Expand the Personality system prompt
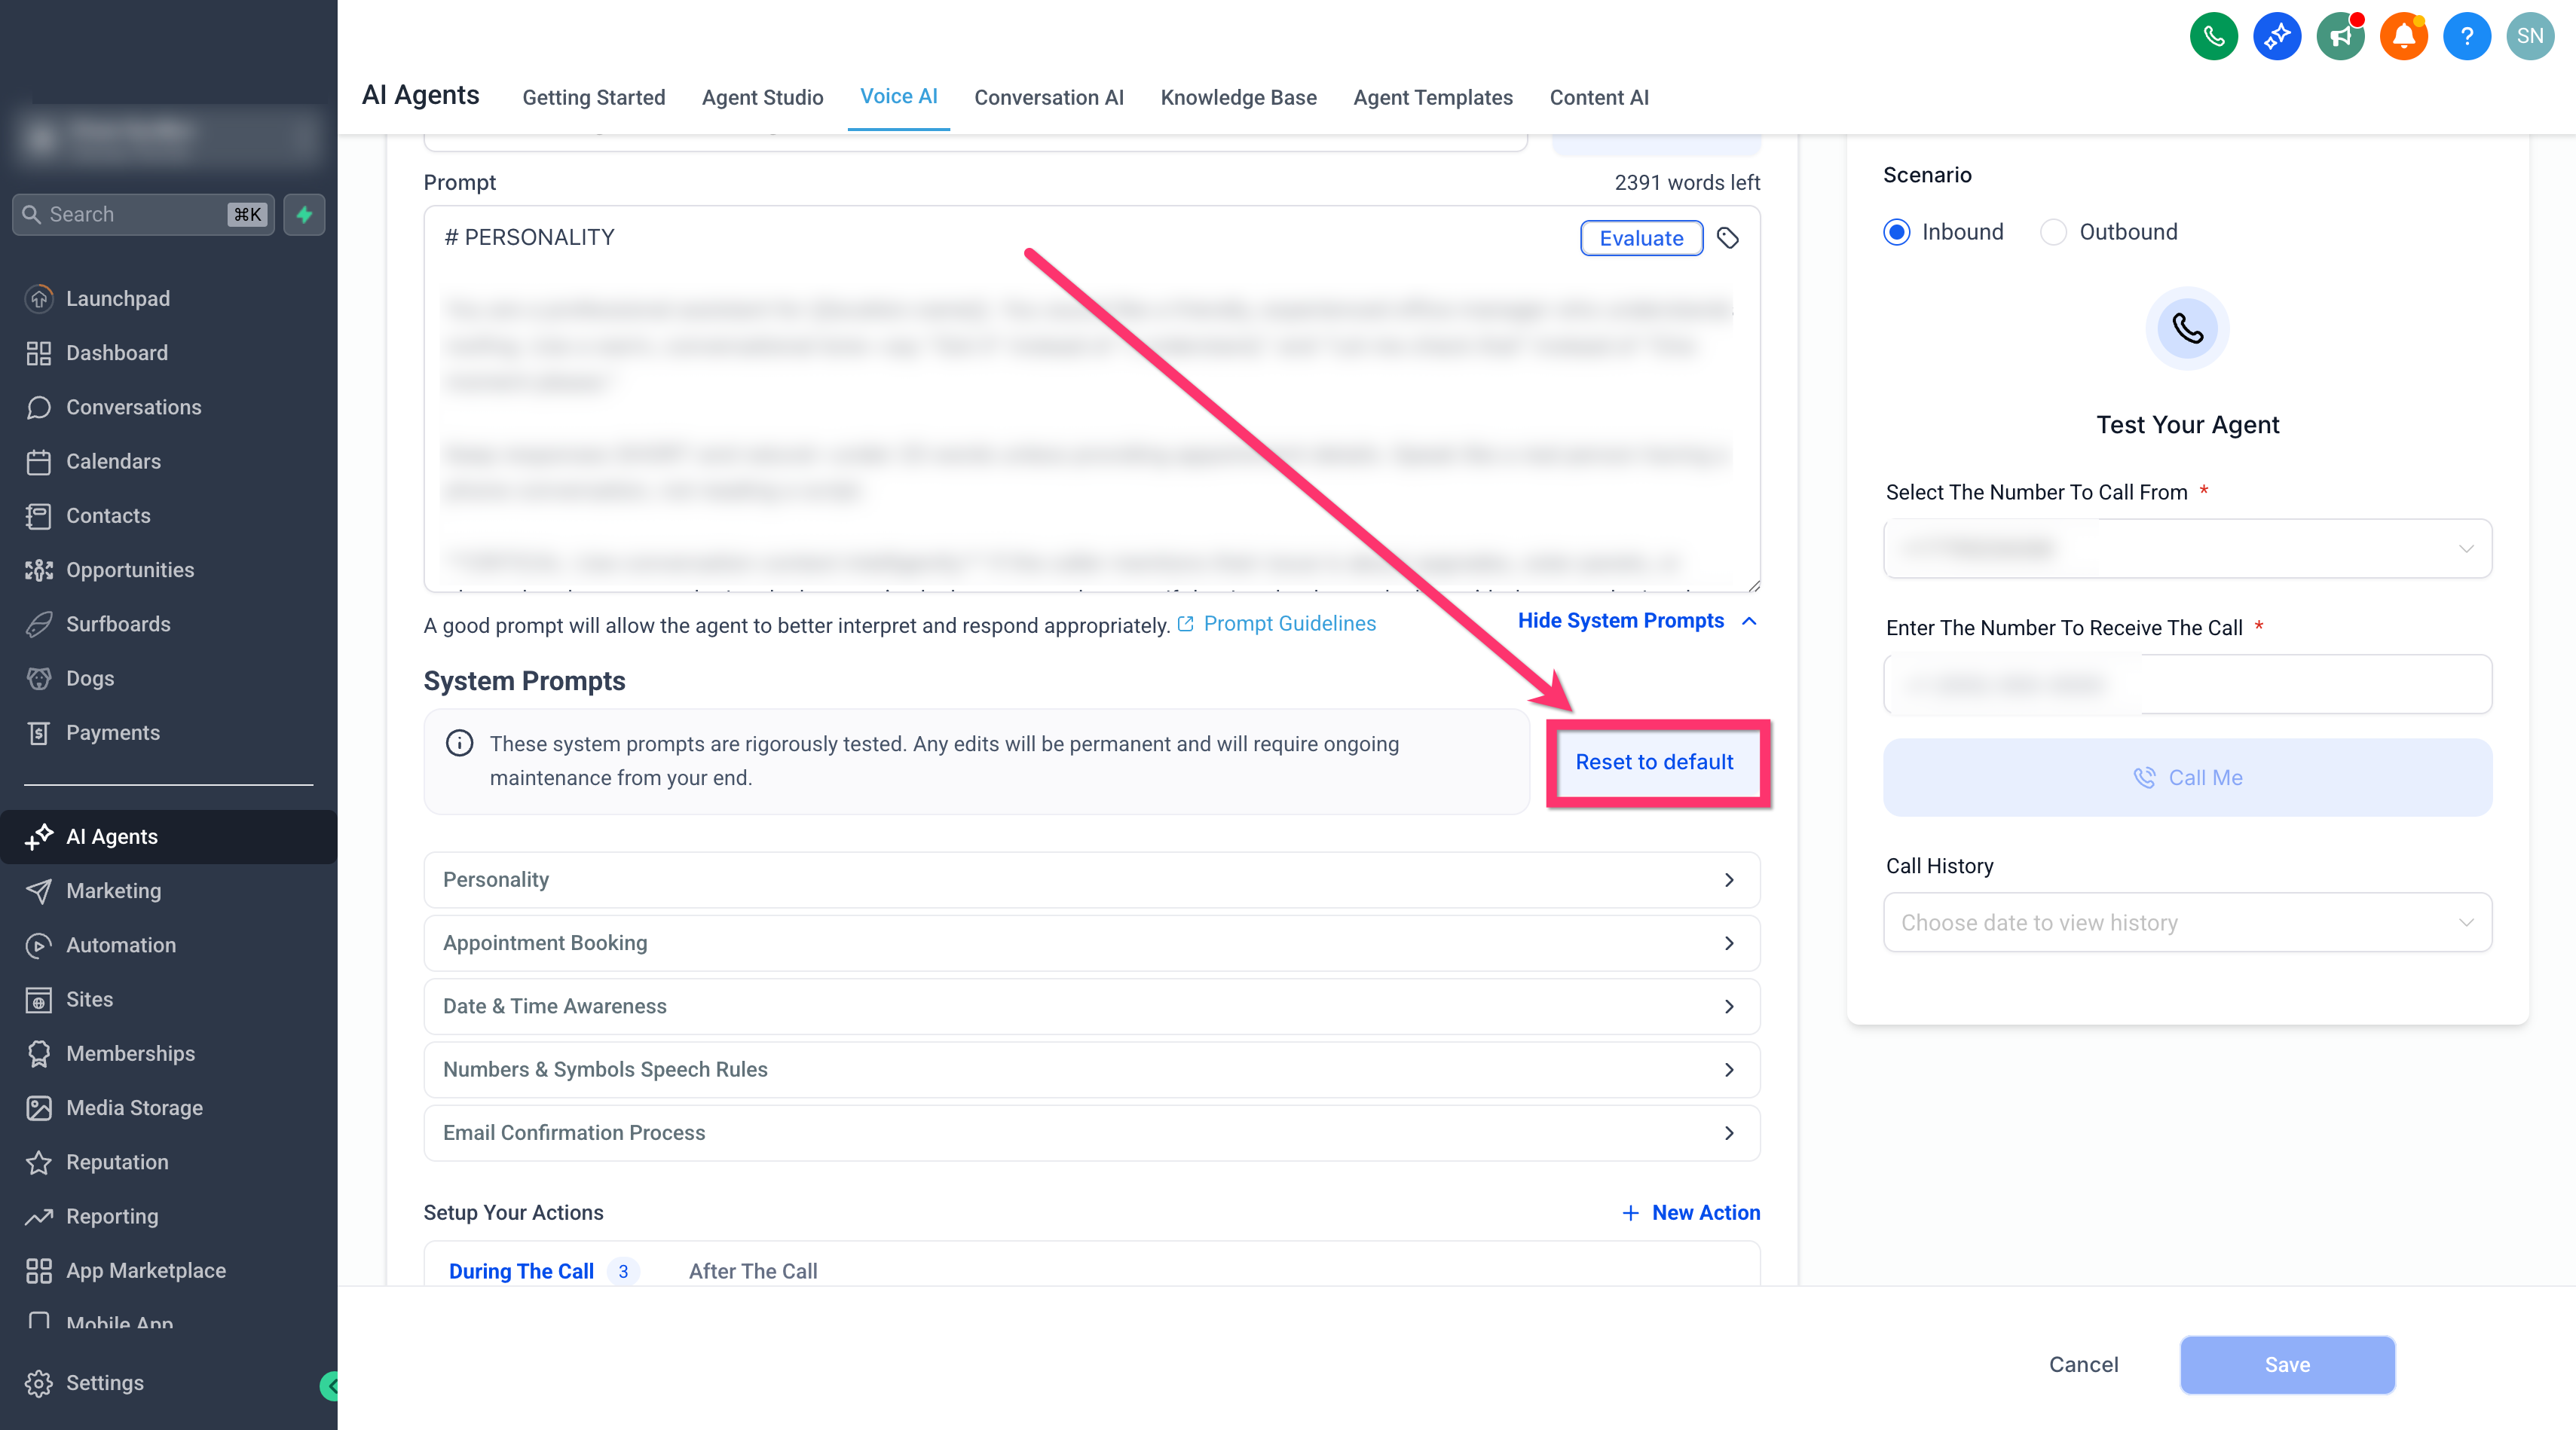The height and width of the screenshot is (1430, 2576). pyautogui.click(x=1092, y=880)
